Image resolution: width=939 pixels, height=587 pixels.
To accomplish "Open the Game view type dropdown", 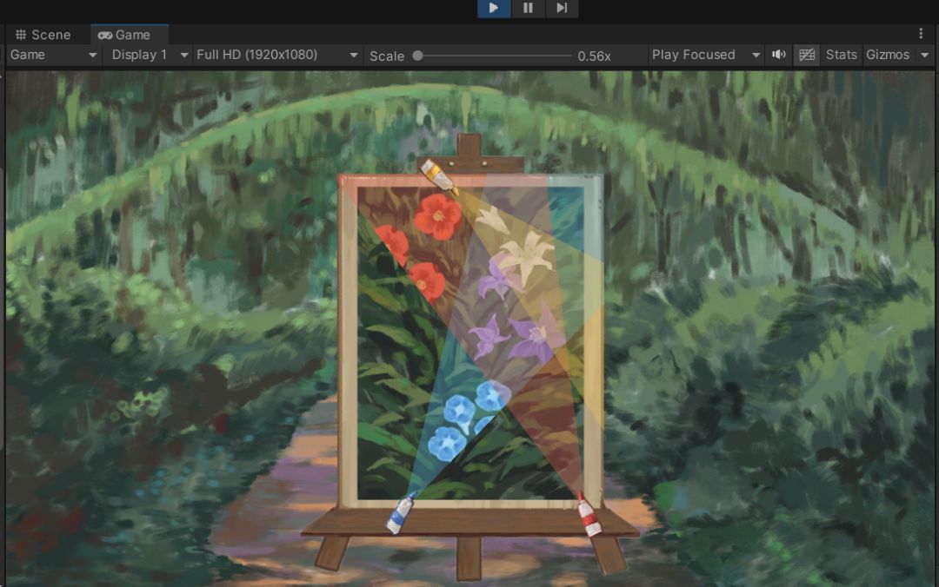I will (53, 55).
